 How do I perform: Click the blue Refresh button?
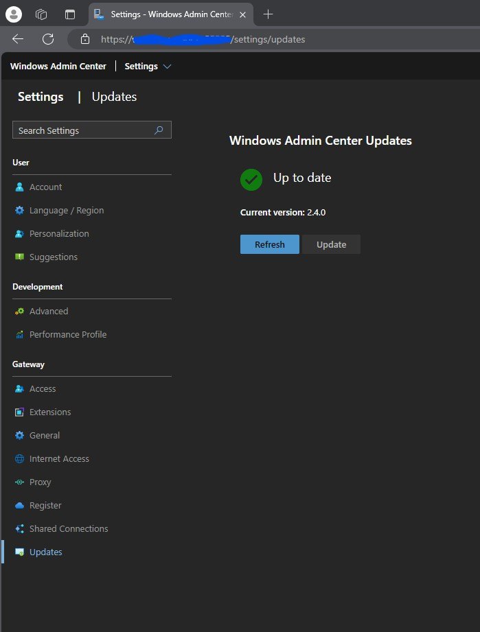point(269,244)
